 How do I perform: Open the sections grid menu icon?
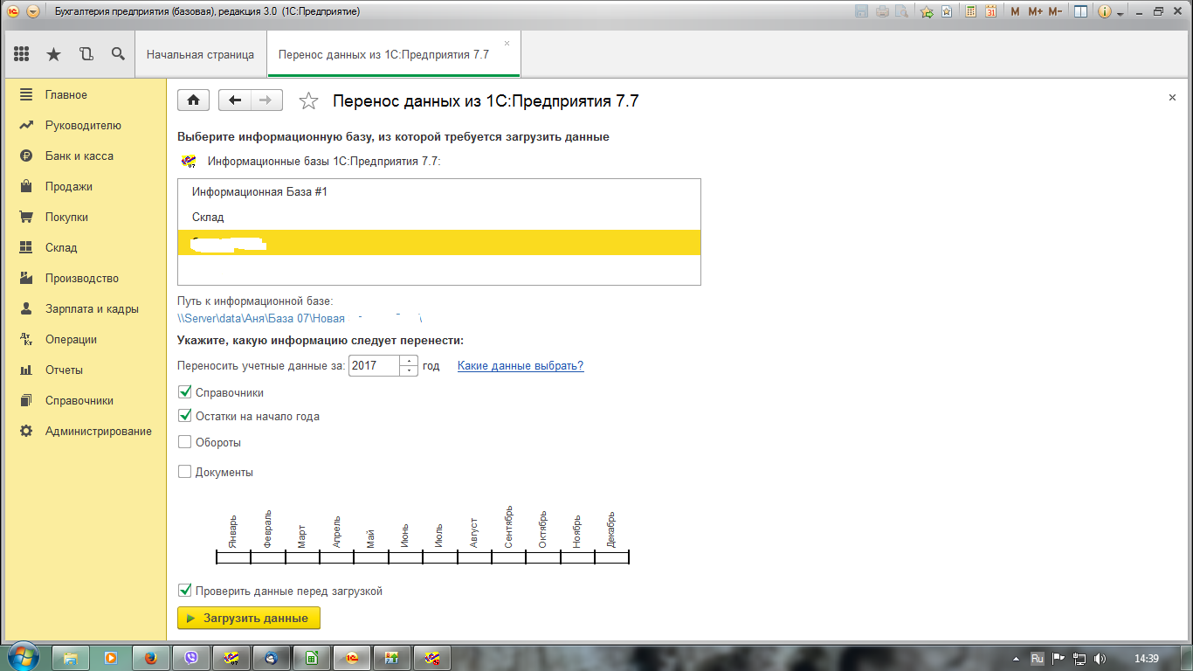(22, 54)
